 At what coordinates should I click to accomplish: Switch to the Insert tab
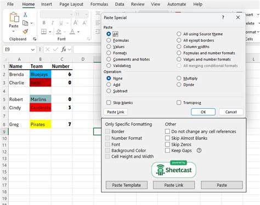[x=47, y=4]
